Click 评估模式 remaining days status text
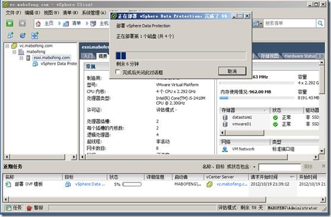The width and height of the screenshot is (331, 217). (x=241, y=208)
